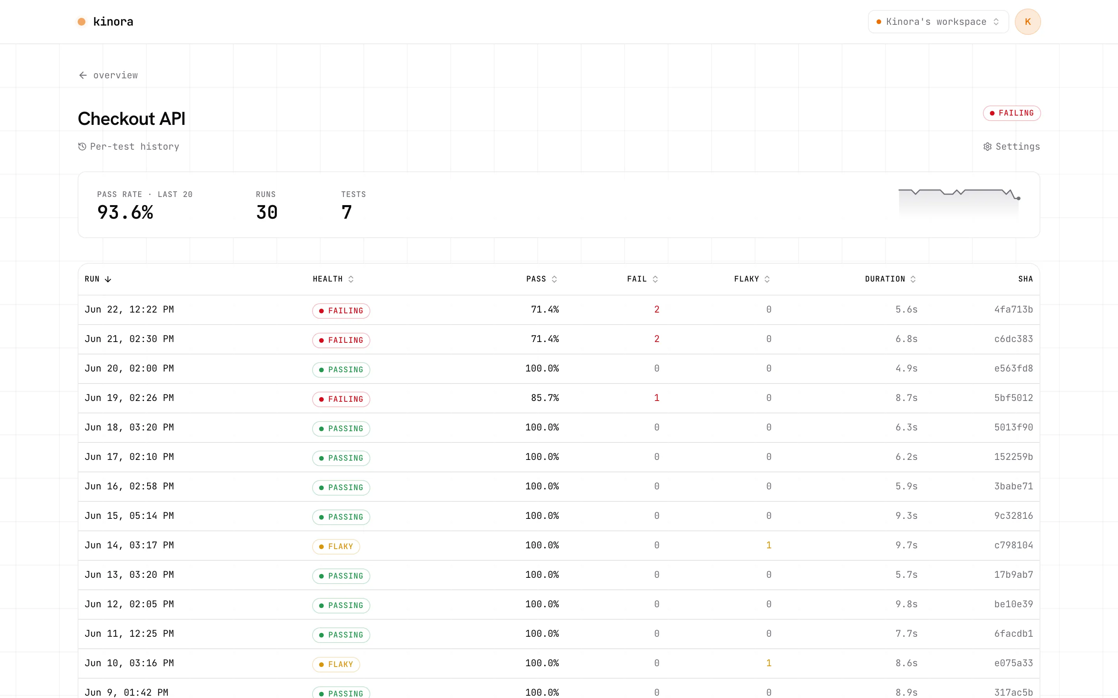Image resolution: width=1118 pixels, height=698 pixels.
Task: Open the Kinora's workspace switcher
Action: (x=938, y=22)
